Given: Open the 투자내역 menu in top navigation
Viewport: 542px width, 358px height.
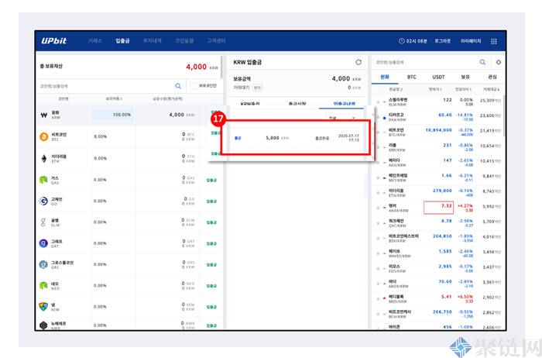Looking at the screenshot, I should (152, 40).
